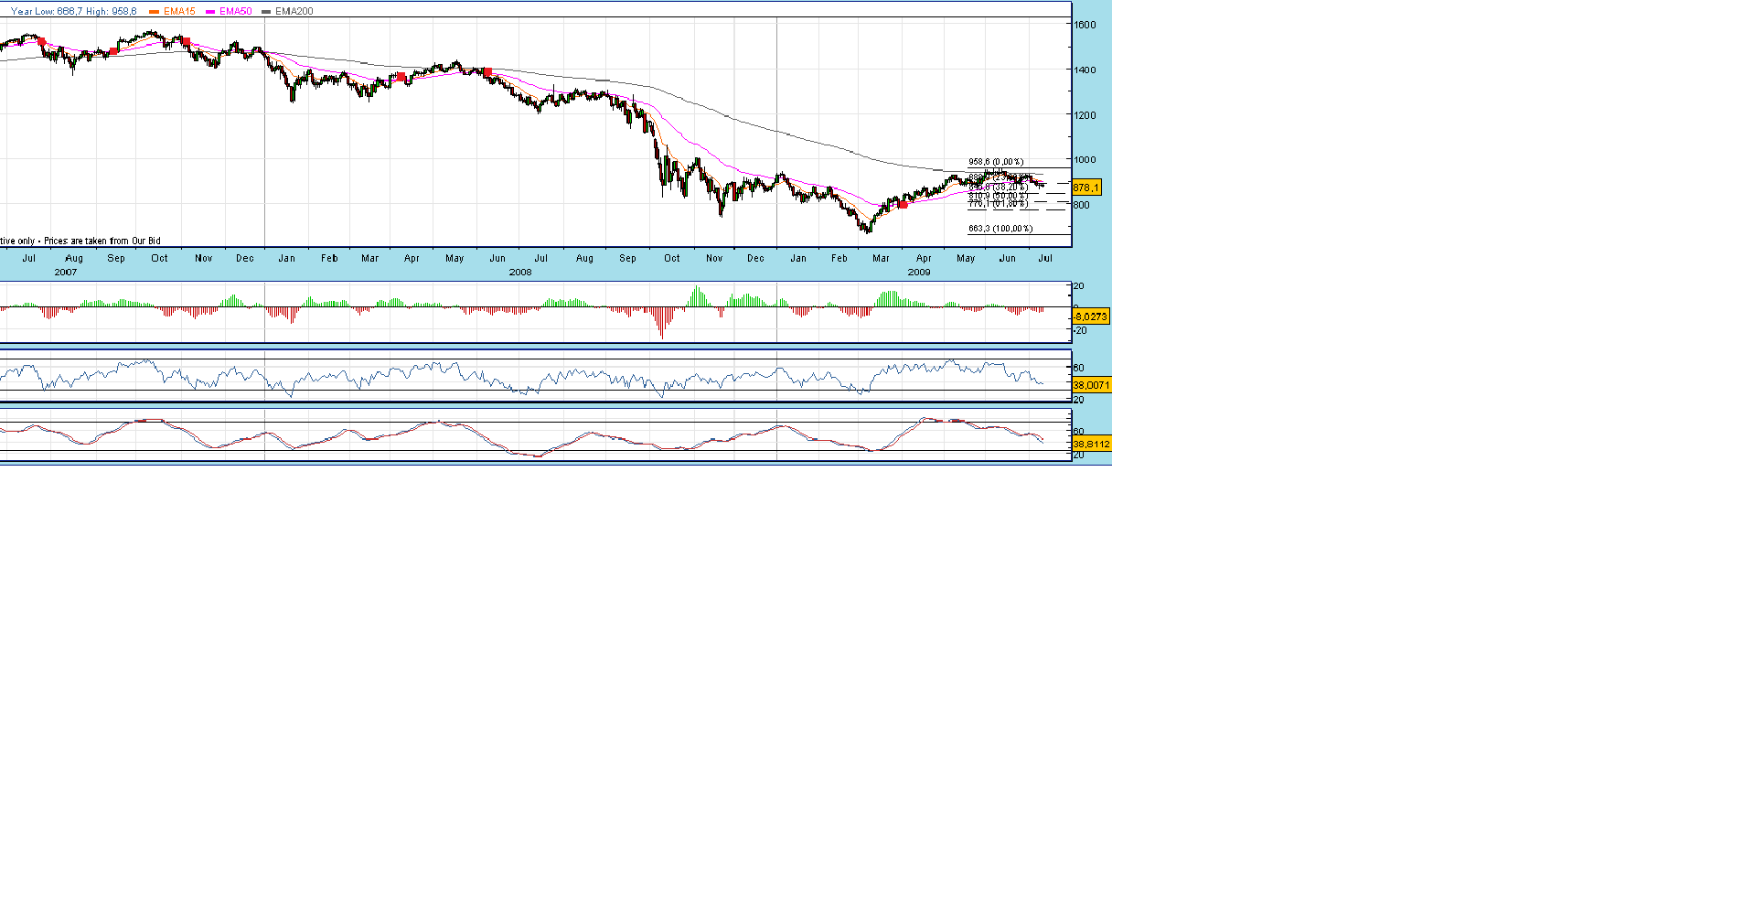
Task: Click the 1600 price axis label
Action: point(1085,26)
